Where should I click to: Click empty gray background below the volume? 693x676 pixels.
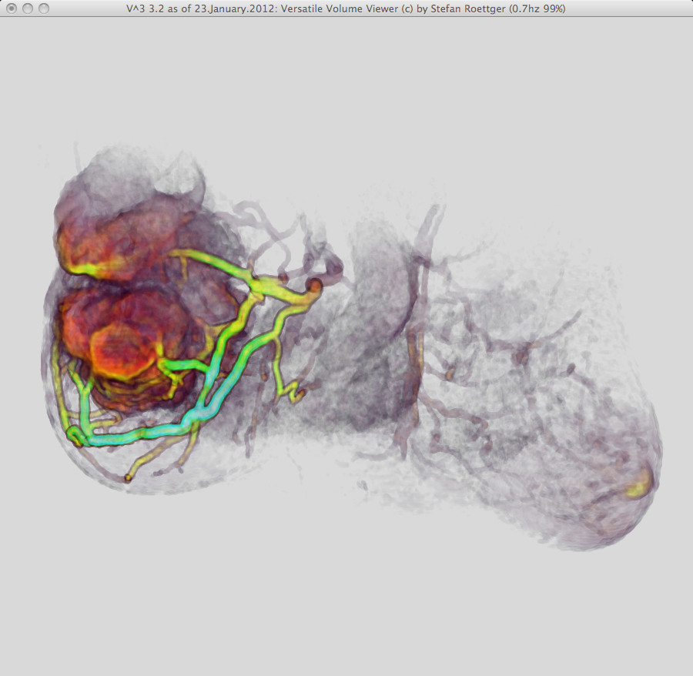point(346,608)
